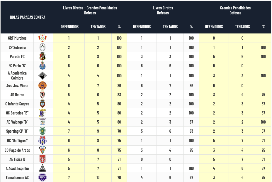Sort by the "Livres Diretos Defesas" group header

point(163,10)
